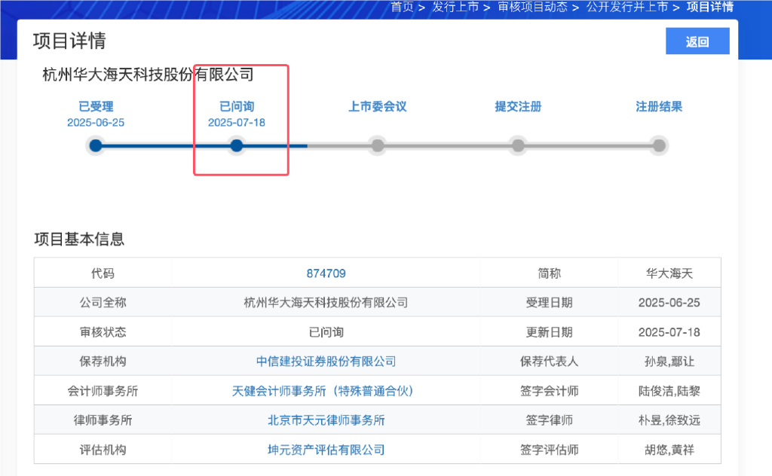Navigate to 公开发行并上市 breadcrumb
This screenshot has width=772, height=476.
click(626, 7)
